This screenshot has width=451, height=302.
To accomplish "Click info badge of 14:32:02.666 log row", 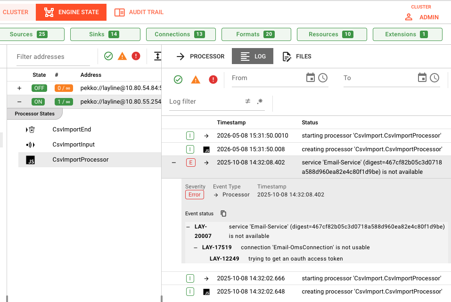I will (190, 278).
